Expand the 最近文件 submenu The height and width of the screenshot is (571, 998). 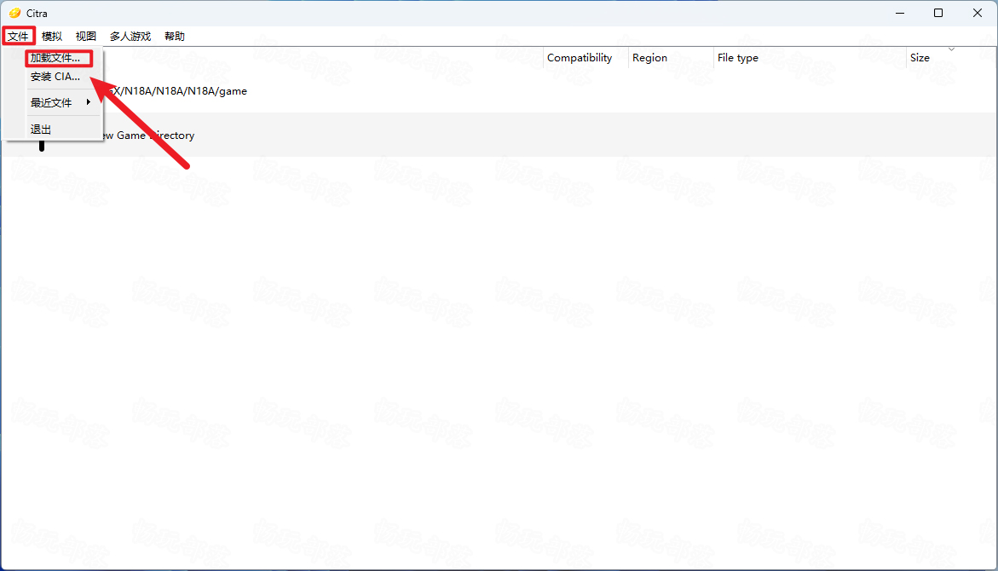click(x=61, y=102)
